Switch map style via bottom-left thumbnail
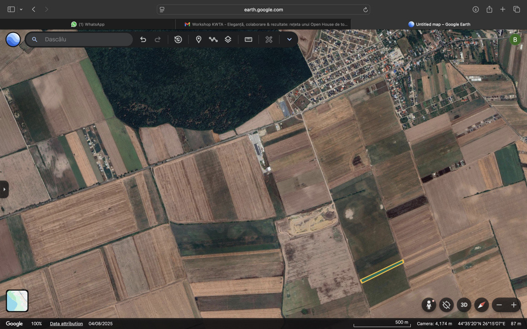The image size is (527, 329). click(x=17, y=301)
